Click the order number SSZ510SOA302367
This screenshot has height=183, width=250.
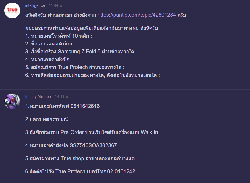pyautogui.click(x=93, y=145)
